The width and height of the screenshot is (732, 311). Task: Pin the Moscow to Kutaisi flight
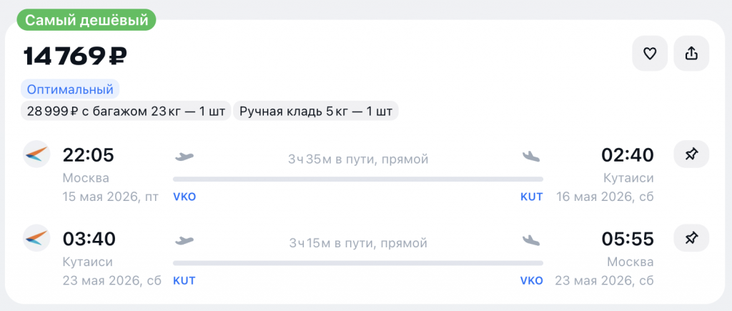point(691,155)
